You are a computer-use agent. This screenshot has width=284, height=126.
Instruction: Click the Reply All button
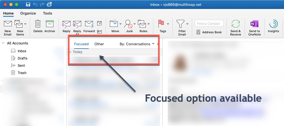[77, 28]
